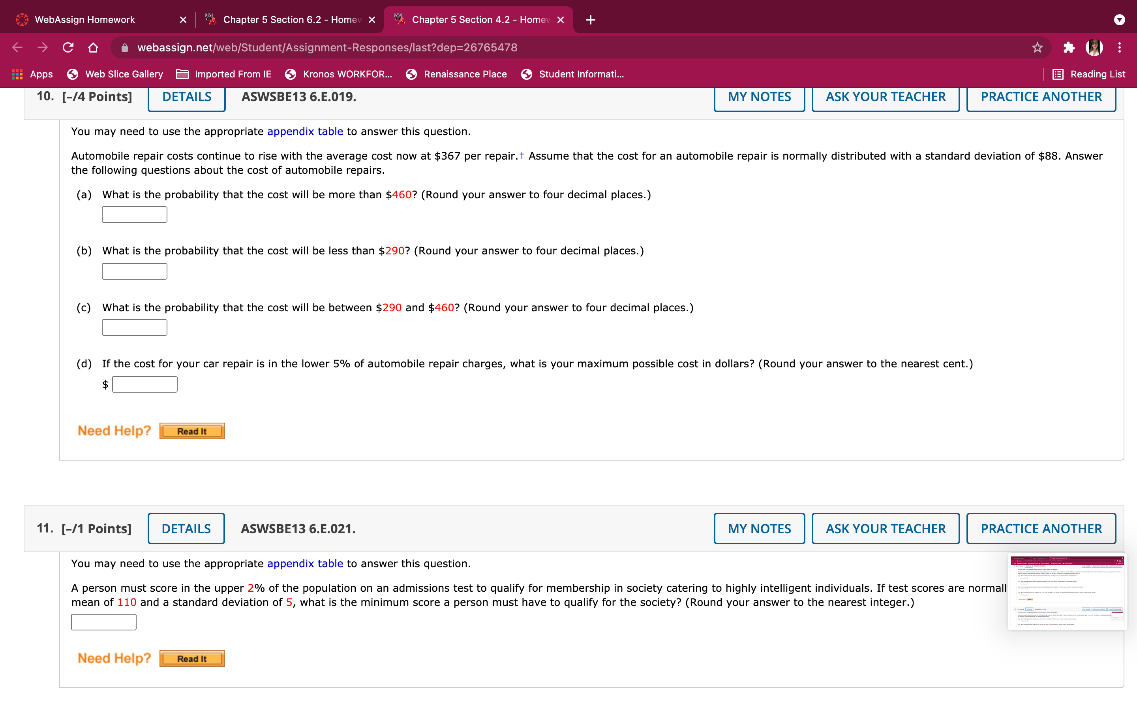Reload the current page
1137x711 pixels.
(68, 47)
